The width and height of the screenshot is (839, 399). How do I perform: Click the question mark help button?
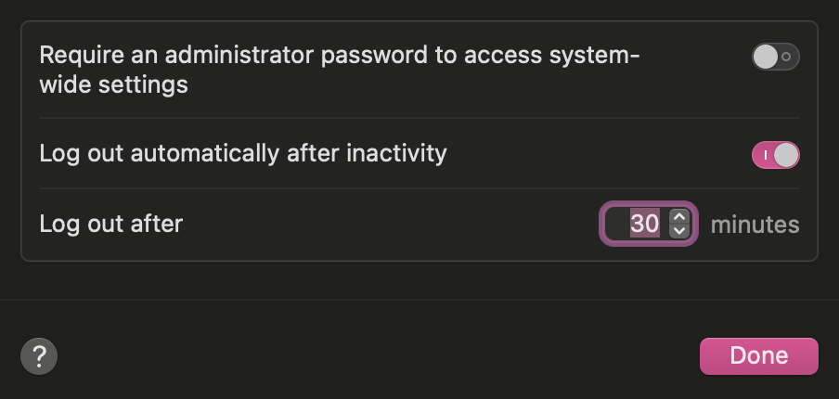[x=39, y=356]
